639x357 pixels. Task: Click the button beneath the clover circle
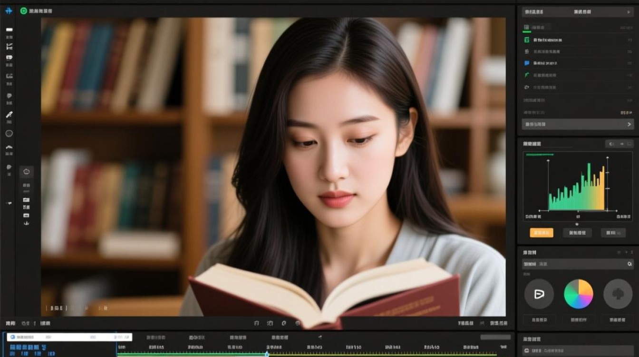coord(618,320)
